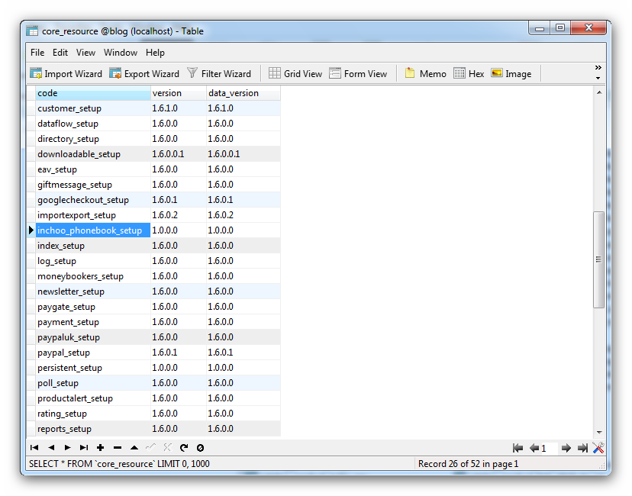Delete current record with minus button

pyautogui.click(x=117, y=448)
